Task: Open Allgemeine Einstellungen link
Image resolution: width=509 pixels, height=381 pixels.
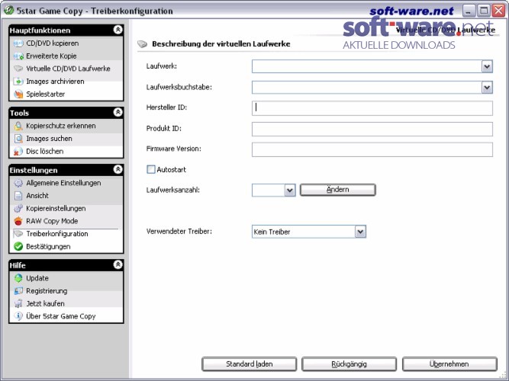Action: 63,183
